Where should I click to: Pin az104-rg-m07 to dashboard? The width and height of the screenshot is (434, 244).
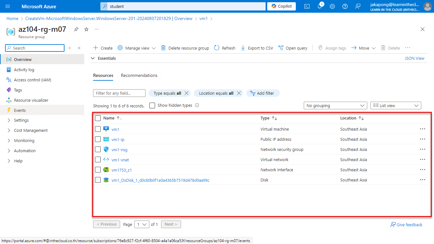76,29
